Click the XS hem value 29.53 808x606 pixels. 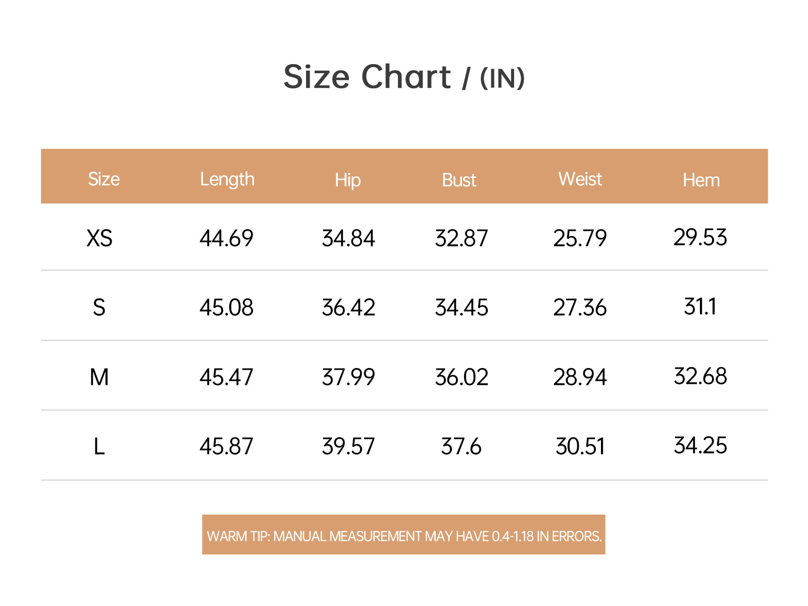tap(700, 237)
